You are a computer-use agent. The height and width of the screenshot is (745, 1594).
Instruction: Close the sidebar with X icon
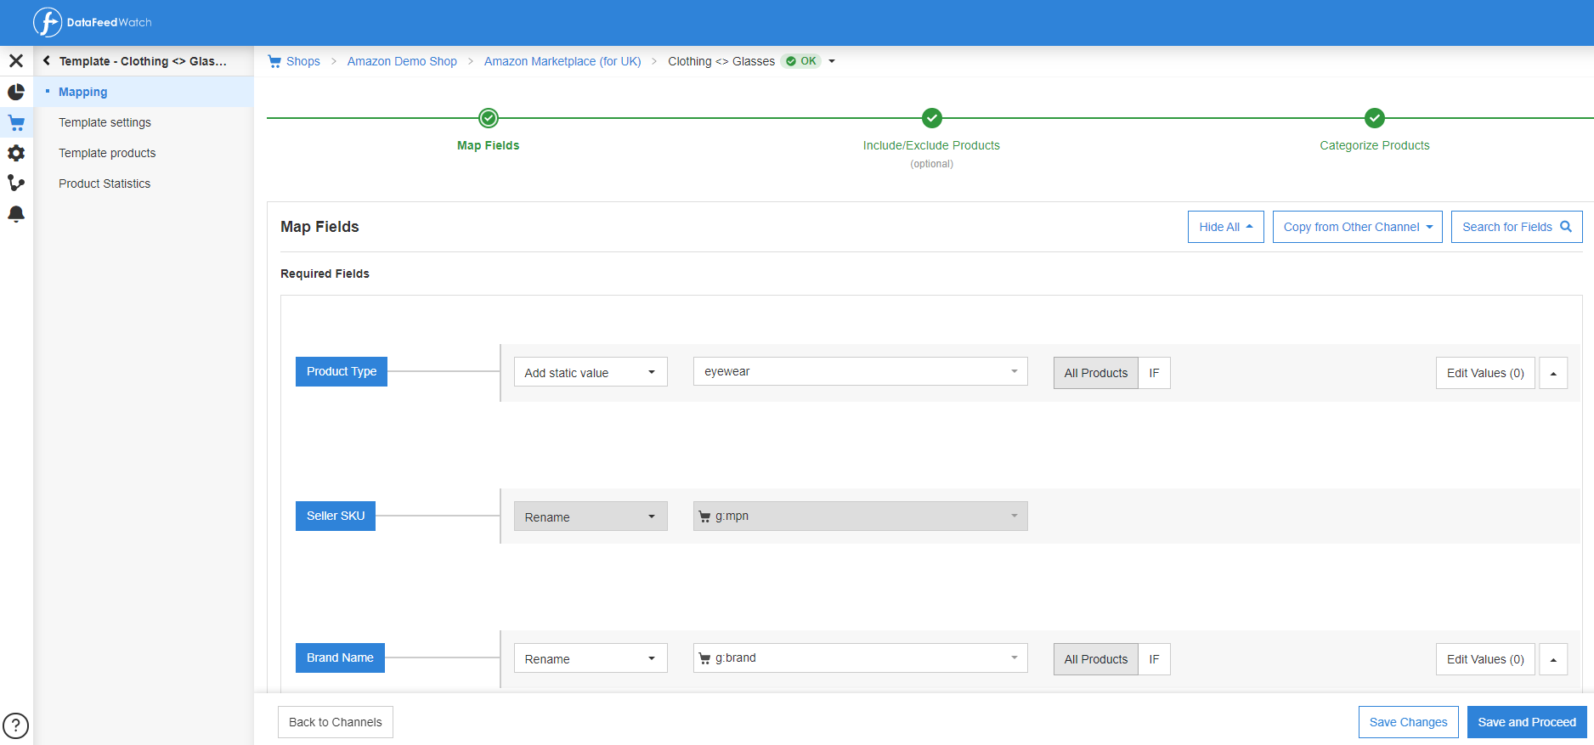click(x=16, y=61)
